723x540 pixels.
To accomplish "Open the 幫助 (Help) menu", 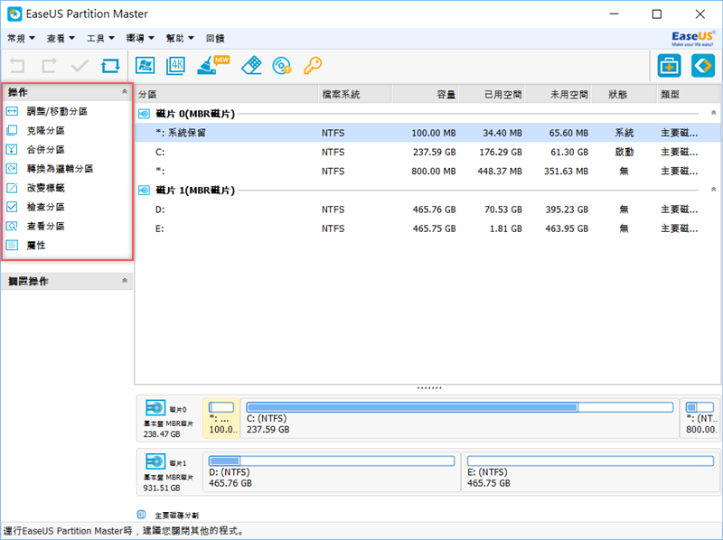I will 180,38.
